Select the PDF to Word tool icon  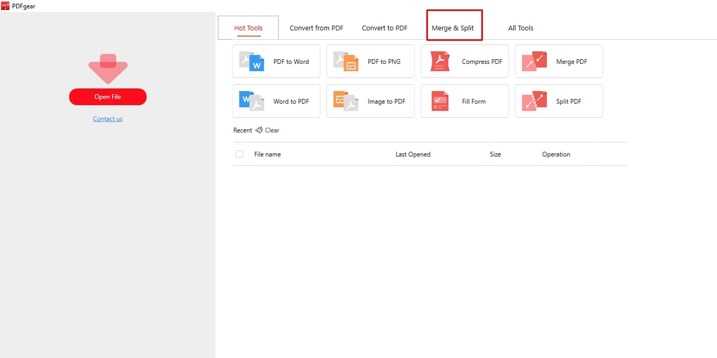point(250,61)
